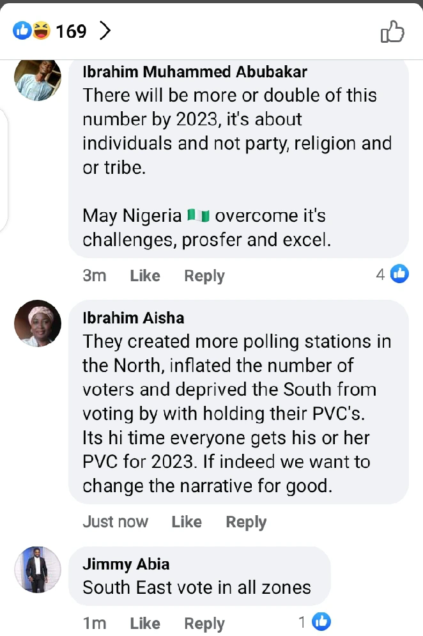This screenshot has width=423, height=636.
Task: View Ibrahim Muhammed Abubakar's profile picture
Action: (x=38, y=77)
